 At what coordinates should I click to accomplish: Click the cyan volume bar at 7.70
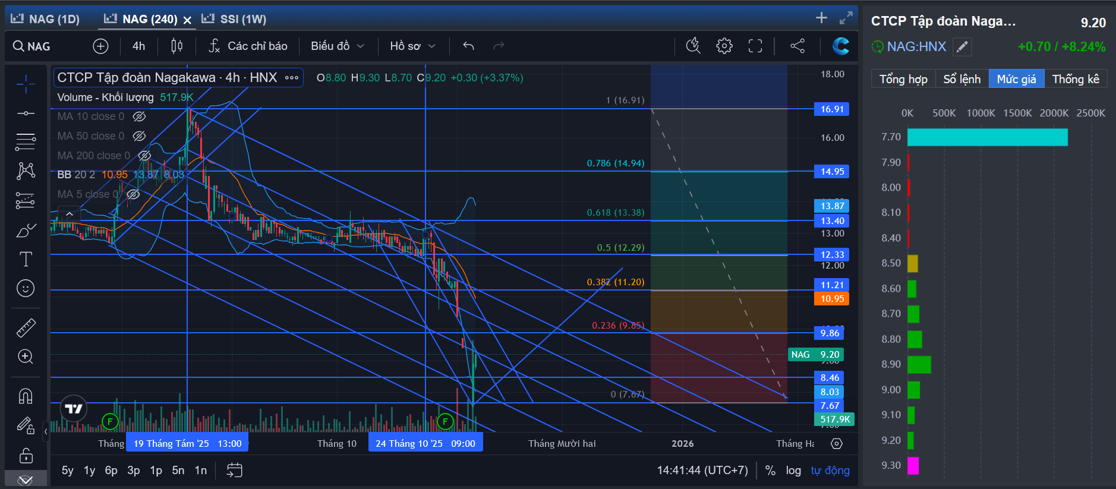pos(988,137)
